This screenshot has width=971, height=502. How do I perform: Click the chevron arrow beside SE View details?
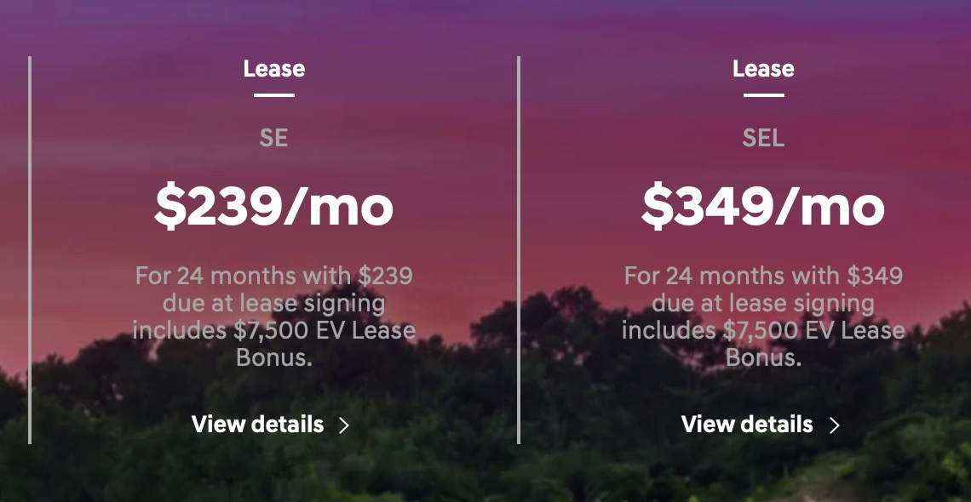click(344, 425)
